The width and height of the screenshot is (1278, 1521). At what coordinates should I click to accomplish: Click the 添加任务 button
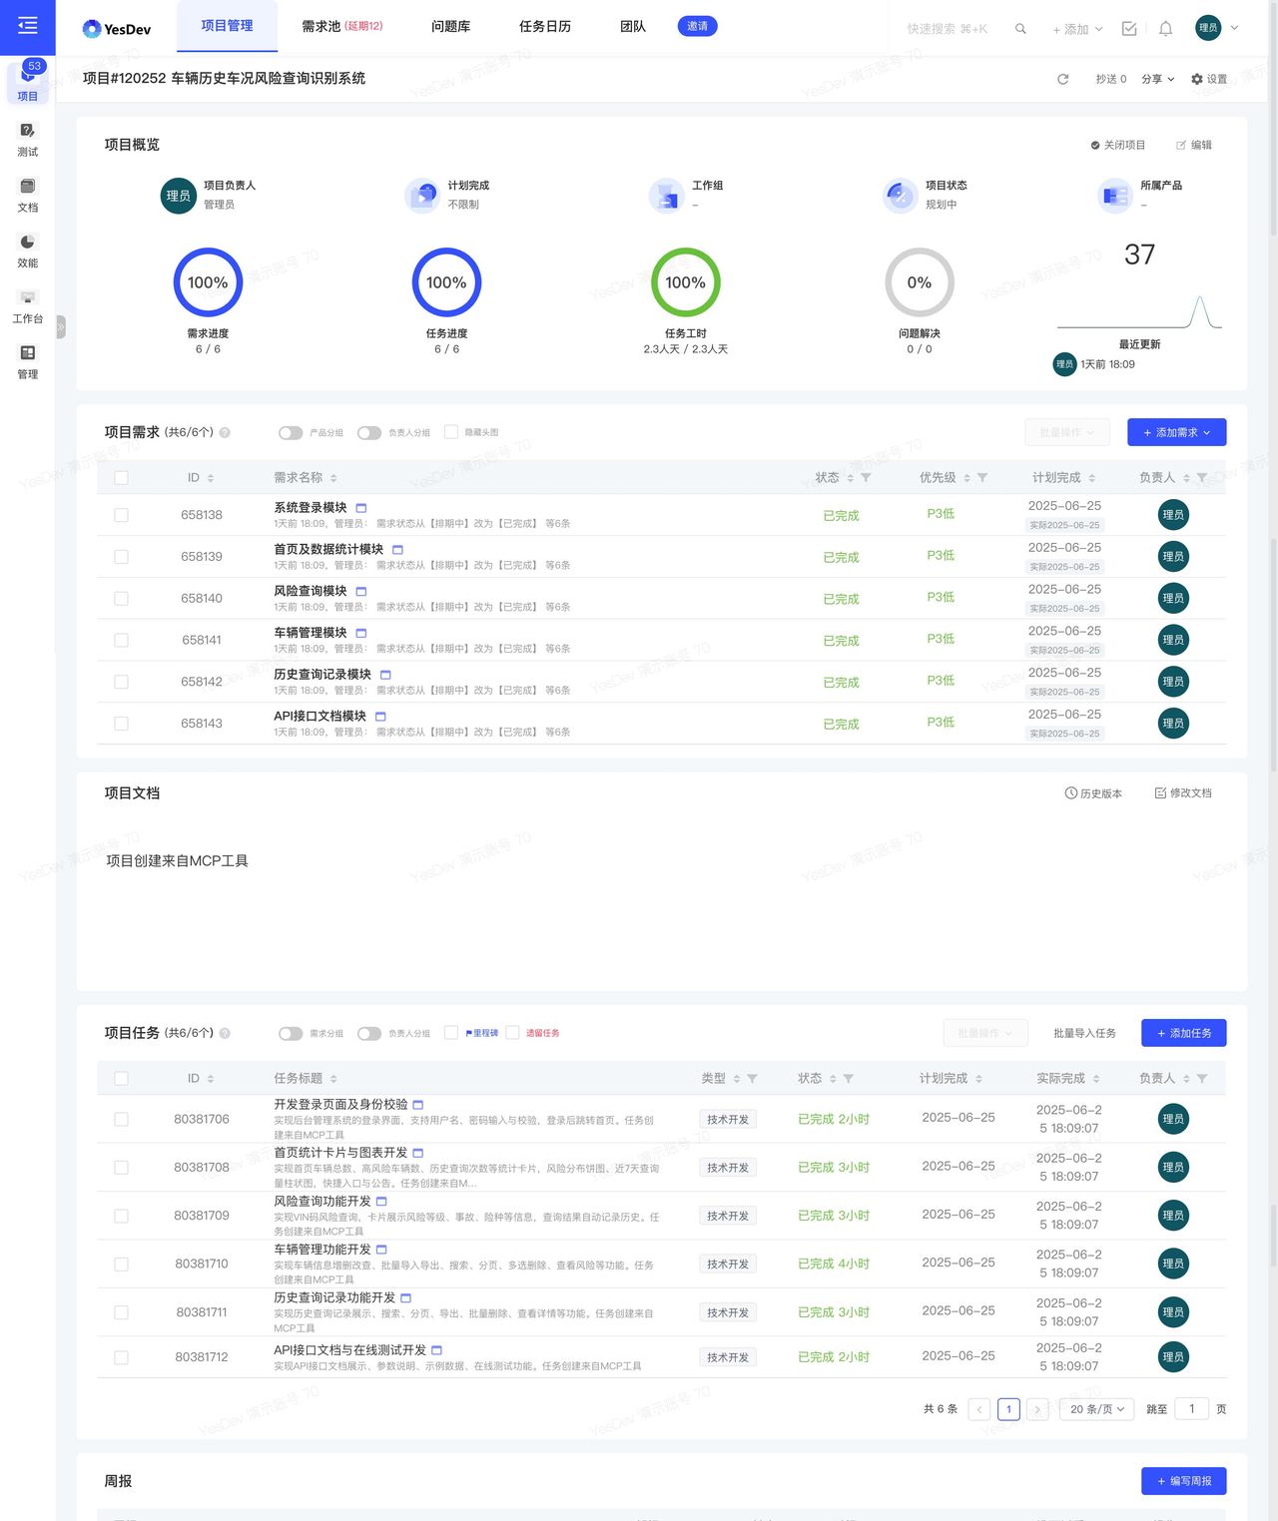[x=1183, y=1033]
